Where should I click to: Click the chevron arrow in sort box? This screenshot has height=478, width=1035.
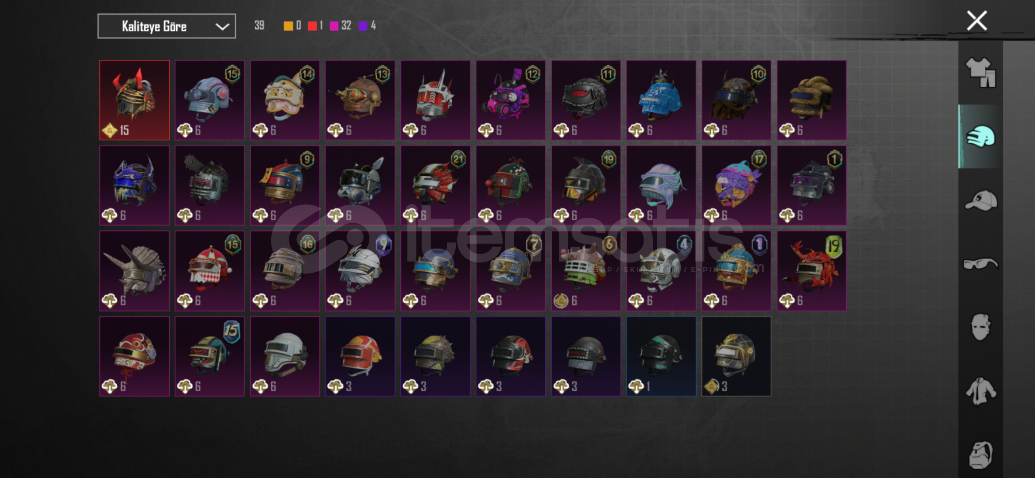pyautogui.click(x=222, y=27)
